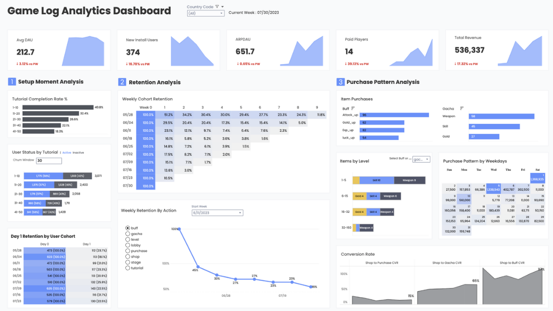Select the tutorial radio button
Screen dimensions: 553x311
tap(128, 268)
